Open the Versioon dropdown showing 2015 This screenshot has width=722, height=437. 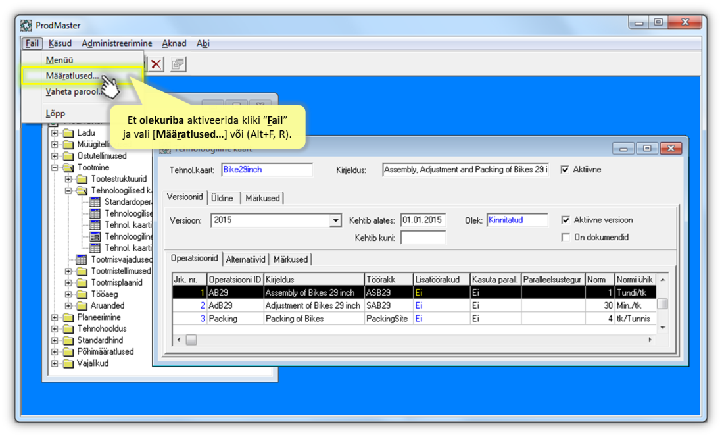335,220
